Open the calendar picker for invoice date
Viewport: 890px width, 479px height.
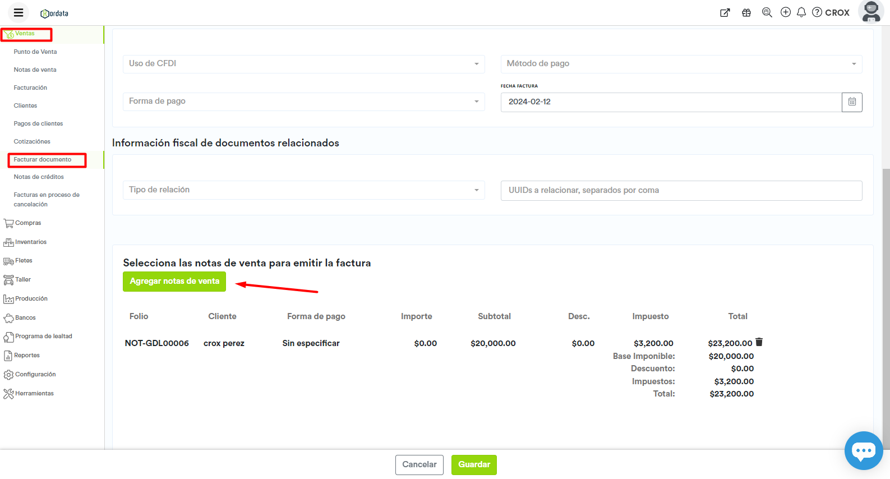point(851,102)
